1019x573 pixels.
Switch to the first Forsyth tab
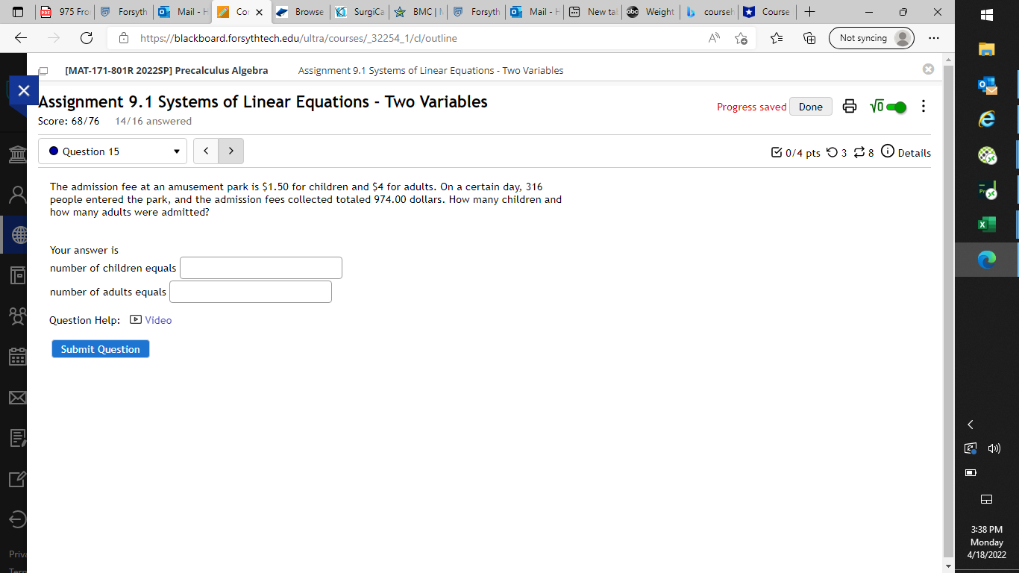click(x=124, y=12)
